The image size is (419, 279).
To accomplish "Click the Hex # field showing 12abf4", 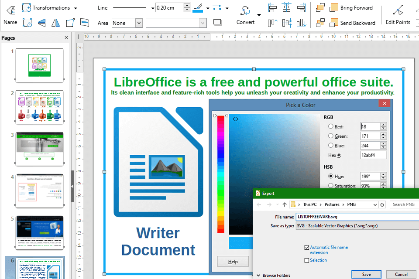I will click(x=373, y=155).
